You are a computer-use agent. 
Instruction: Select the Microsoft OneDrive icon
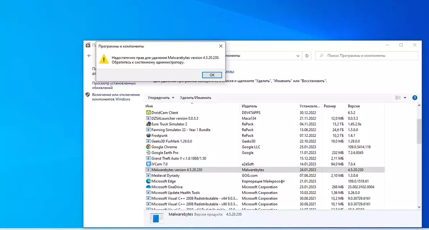148,187
